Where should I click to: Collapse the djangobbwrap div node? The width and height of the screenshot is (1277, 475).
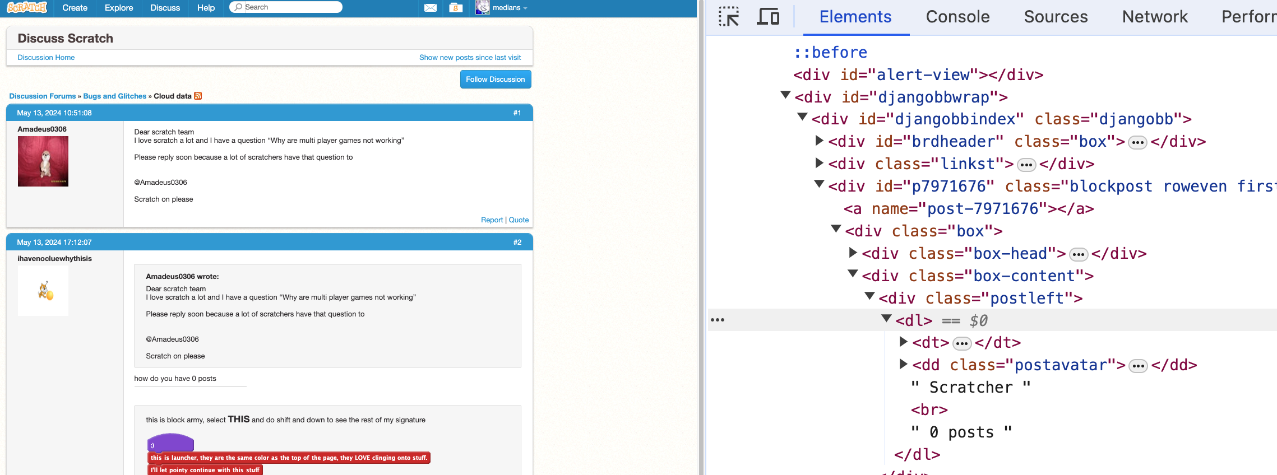[x=786, y=95]
